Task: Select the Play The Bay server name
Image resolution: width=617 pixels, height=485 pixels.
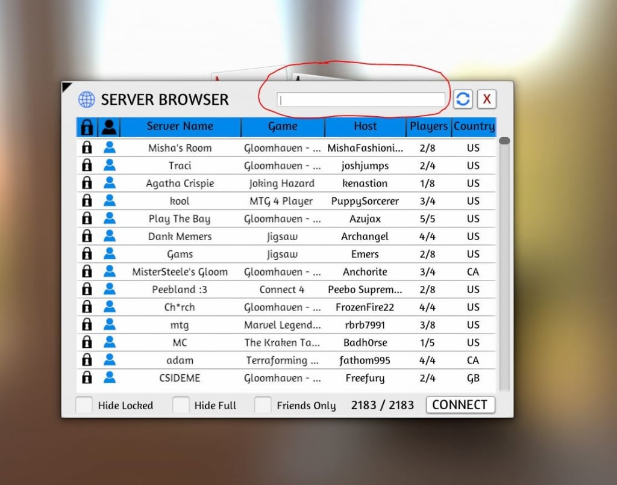Action: click(x=180, y=219)
